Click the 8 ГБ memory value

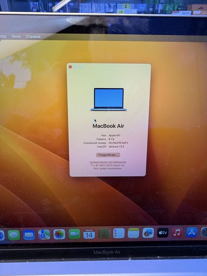[112, 139]
